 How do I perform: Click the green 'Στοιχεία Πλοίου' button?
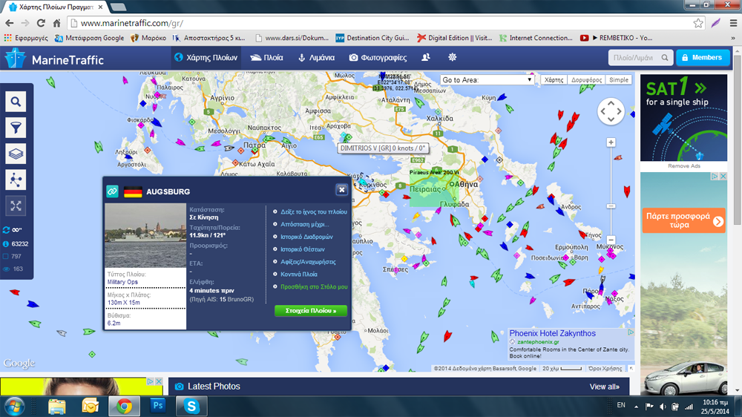(311, 311)
